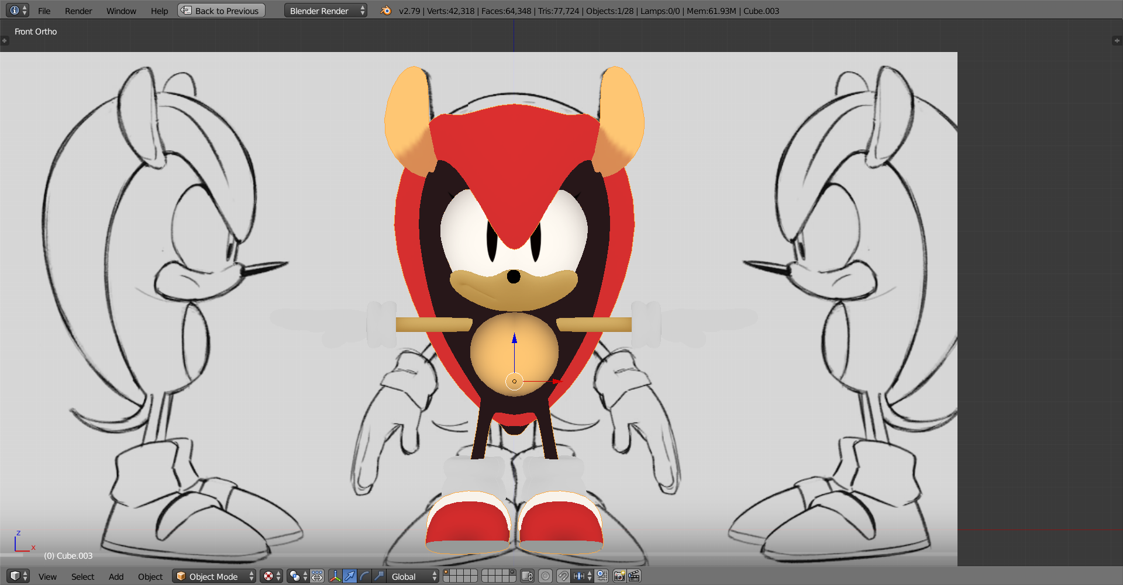Open the Window menu
Viewport: 1123px width, 585px height.
[x=121, y=11]
